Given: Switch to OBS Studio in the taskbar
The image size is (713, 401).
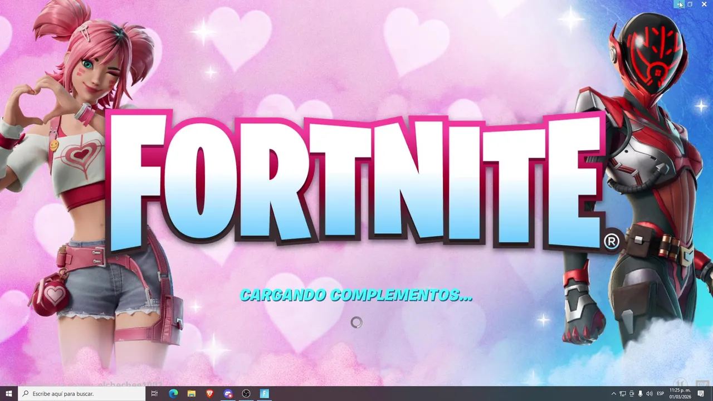Looking at the screenshot, I should coord(246,394).
